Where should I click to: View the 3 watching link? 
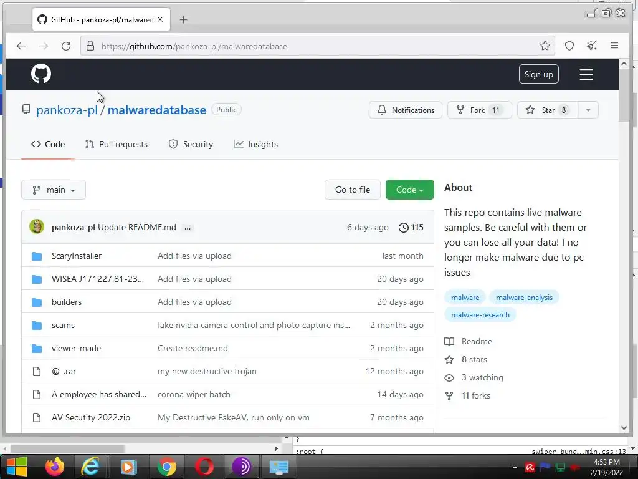[482, 377]
